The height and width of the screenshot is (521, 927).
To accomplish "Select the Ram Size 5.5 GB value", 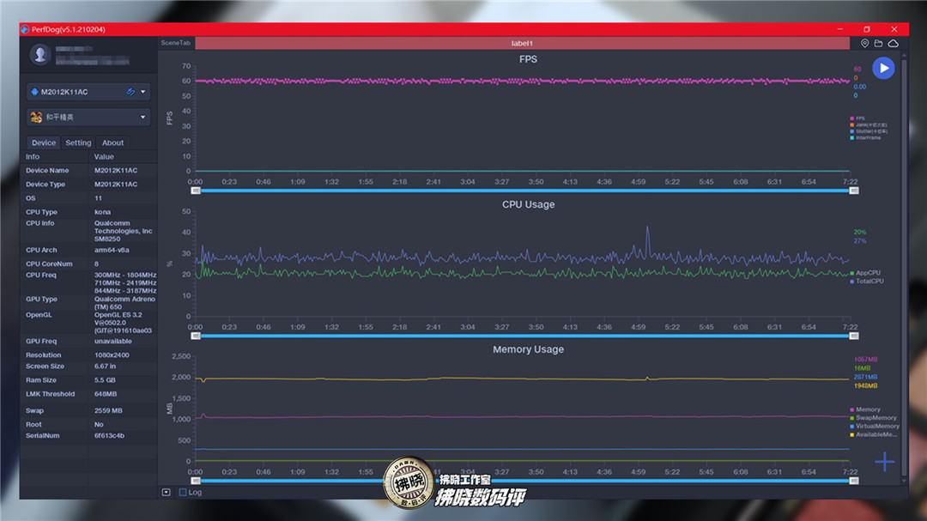I will tap(105, 380).
